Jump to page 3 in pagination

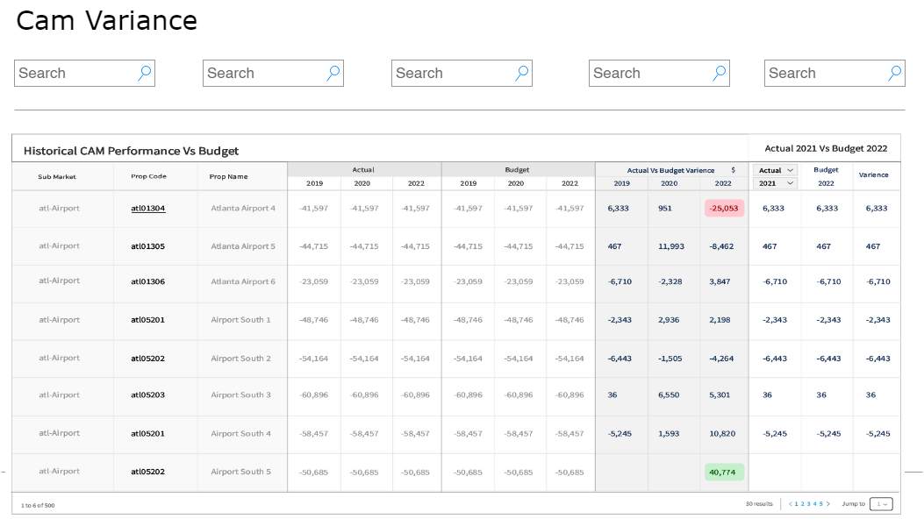pyautogui.click(x=809, y=504)
